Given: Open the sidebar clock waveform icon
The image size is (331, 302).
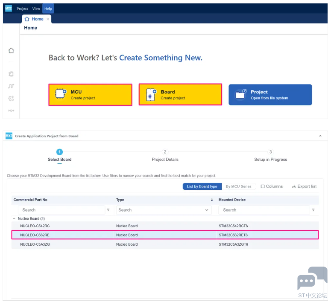Looking at the screenshot, I should [x=11, y=86].
